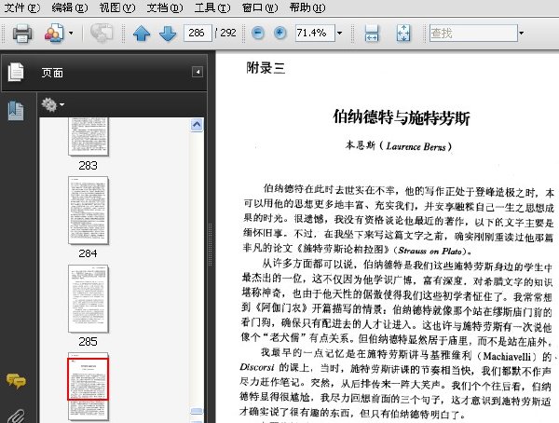The image size is (559, 423).
Task: Open the 工具(T) menu
Action: [x=212, y=7]
